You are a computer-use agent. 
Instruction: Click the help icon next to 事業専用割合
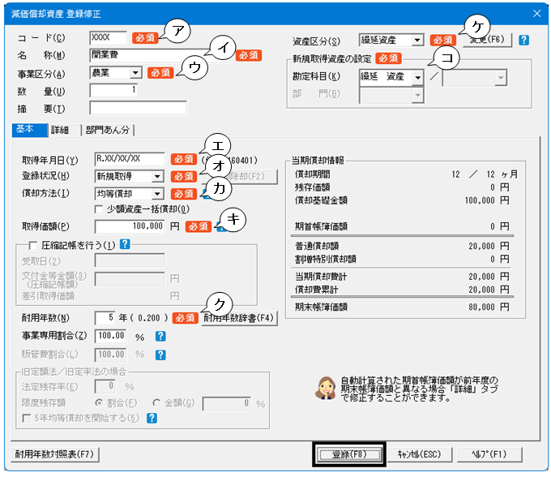tap(160, 336)
